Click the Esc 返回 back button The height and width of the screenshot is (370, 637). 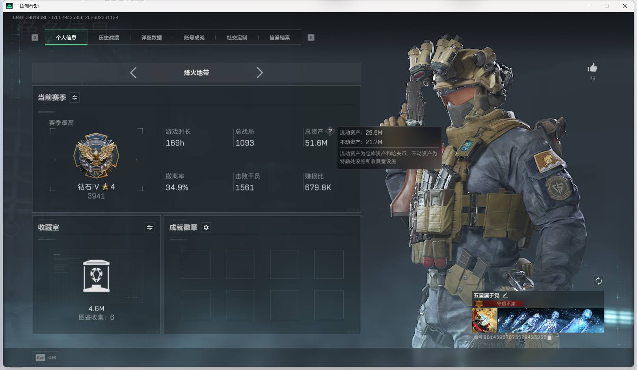coord(46,357)
